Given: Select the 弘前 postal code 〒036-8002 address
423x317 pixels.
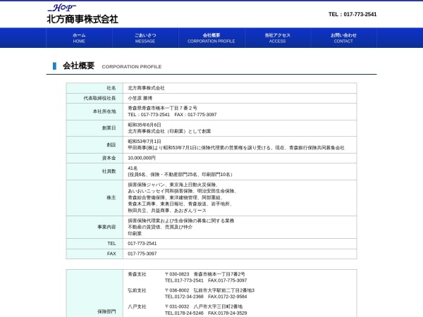Looking at the screenshot, I should point(209,290).
